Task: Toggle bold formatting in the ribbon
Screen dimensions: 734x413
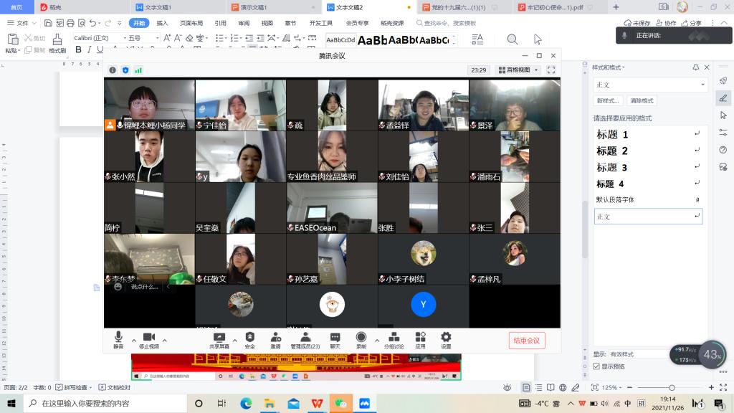Action: 80,50
